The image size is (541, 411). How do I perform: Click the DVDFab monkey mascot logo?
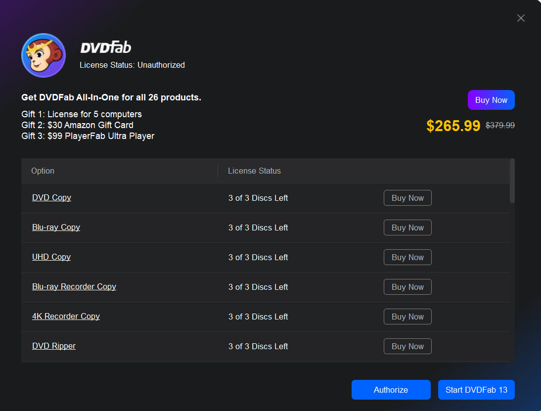pos(44,55)
